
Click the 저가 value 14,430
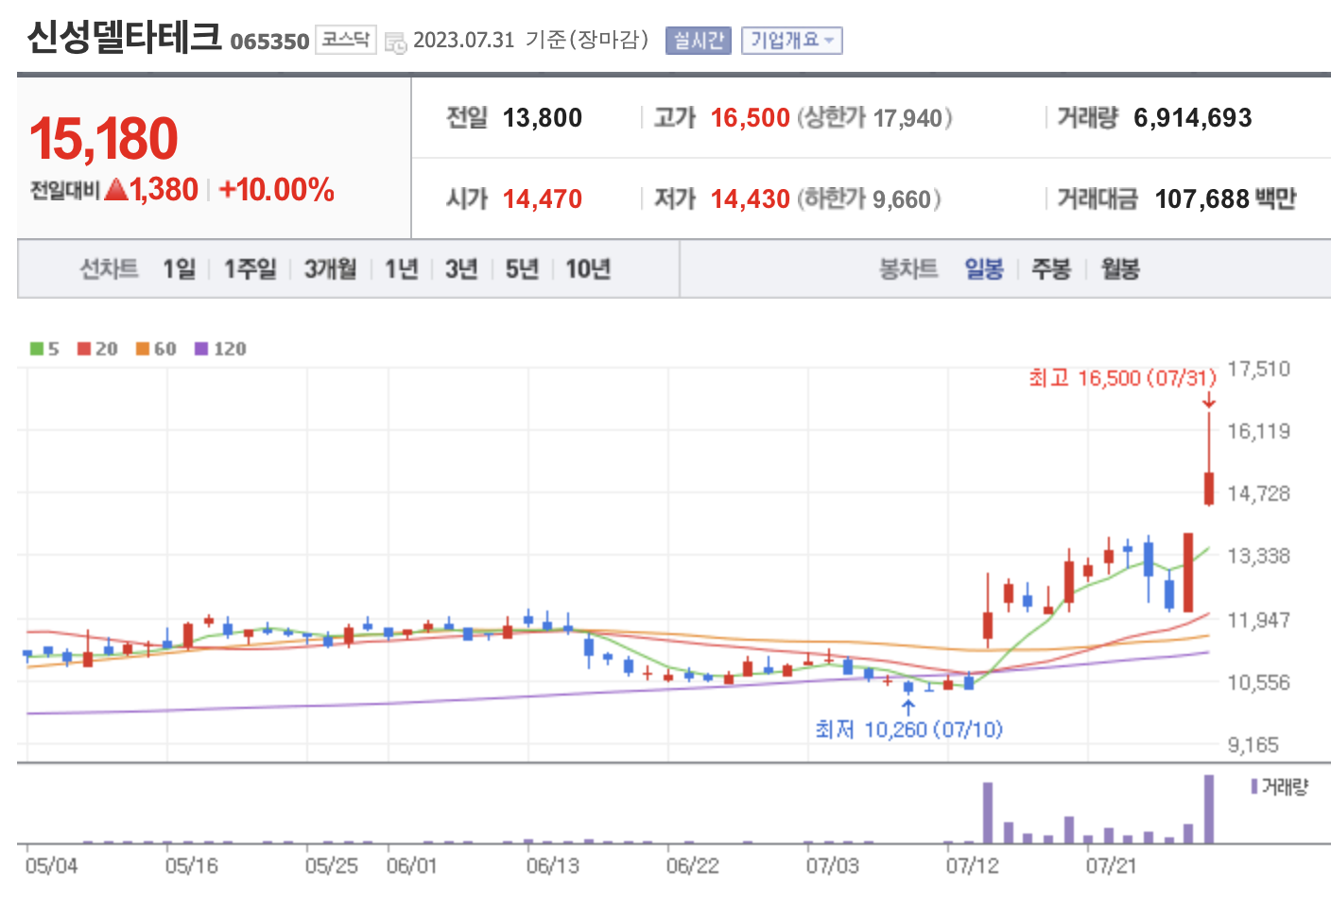pyautogui.click(x=750, y=199)
